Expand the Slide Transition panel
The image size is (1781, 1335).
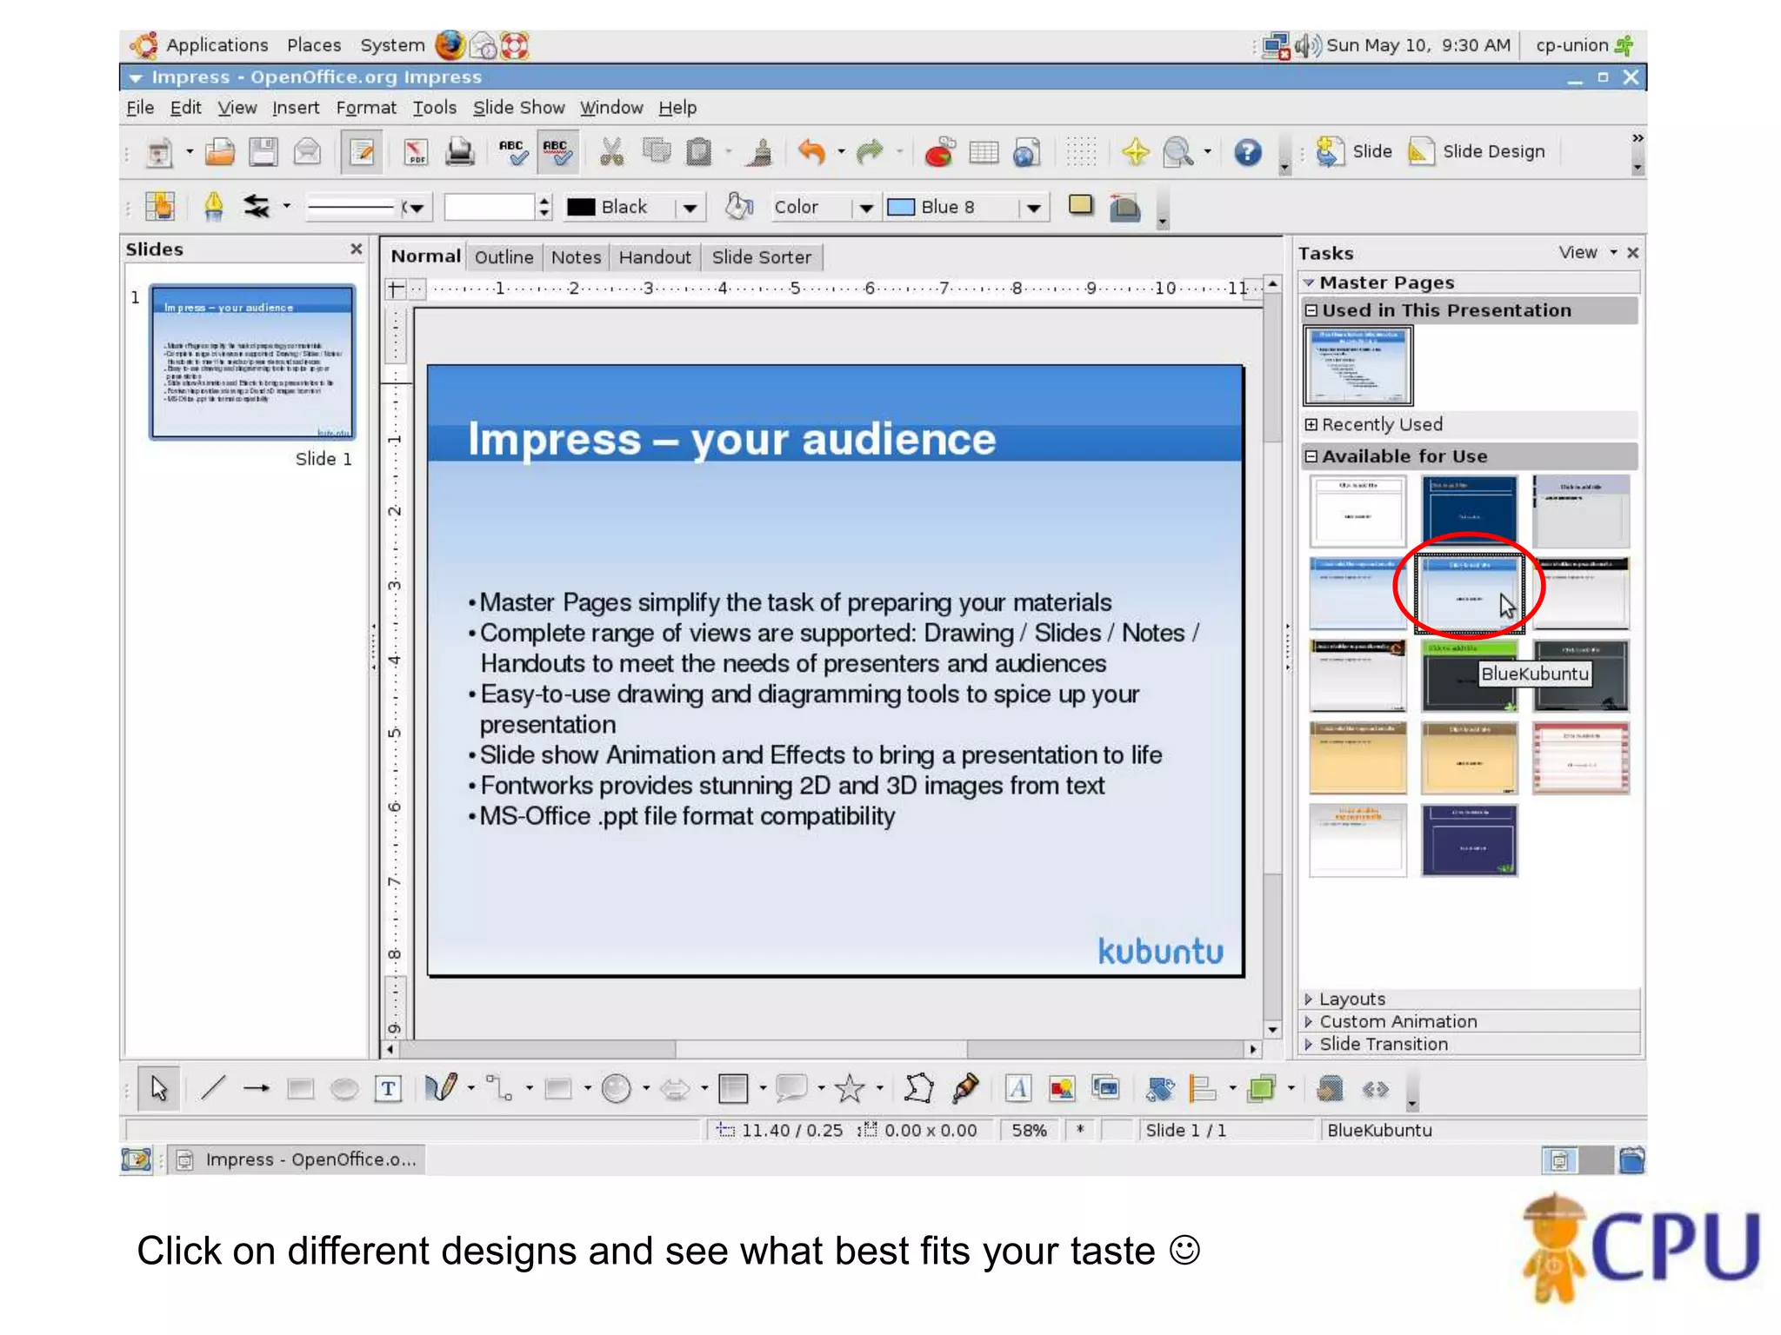1469,1044
